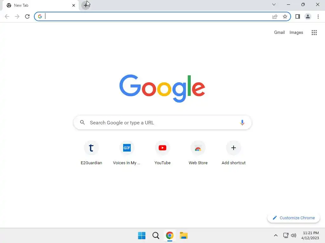Open a new tab with plus button

(x=85, y=5)
